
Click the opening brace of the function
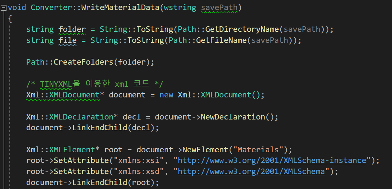(x=10, y=19)
